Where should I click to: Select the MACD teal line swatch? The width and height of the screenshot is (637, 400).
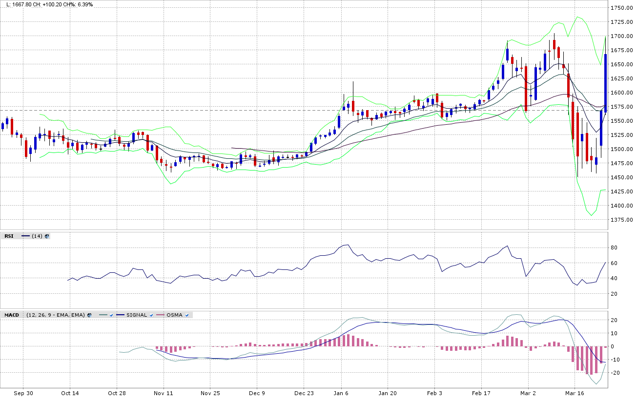[x=103, y=315]
